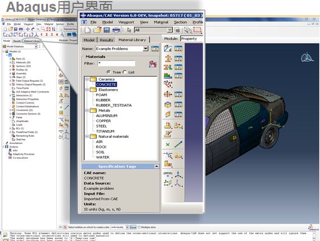This screenshot has width=320, height=241.
Task: Open the library manager icon beside Name dropdown
Action: tap(155, 49)
